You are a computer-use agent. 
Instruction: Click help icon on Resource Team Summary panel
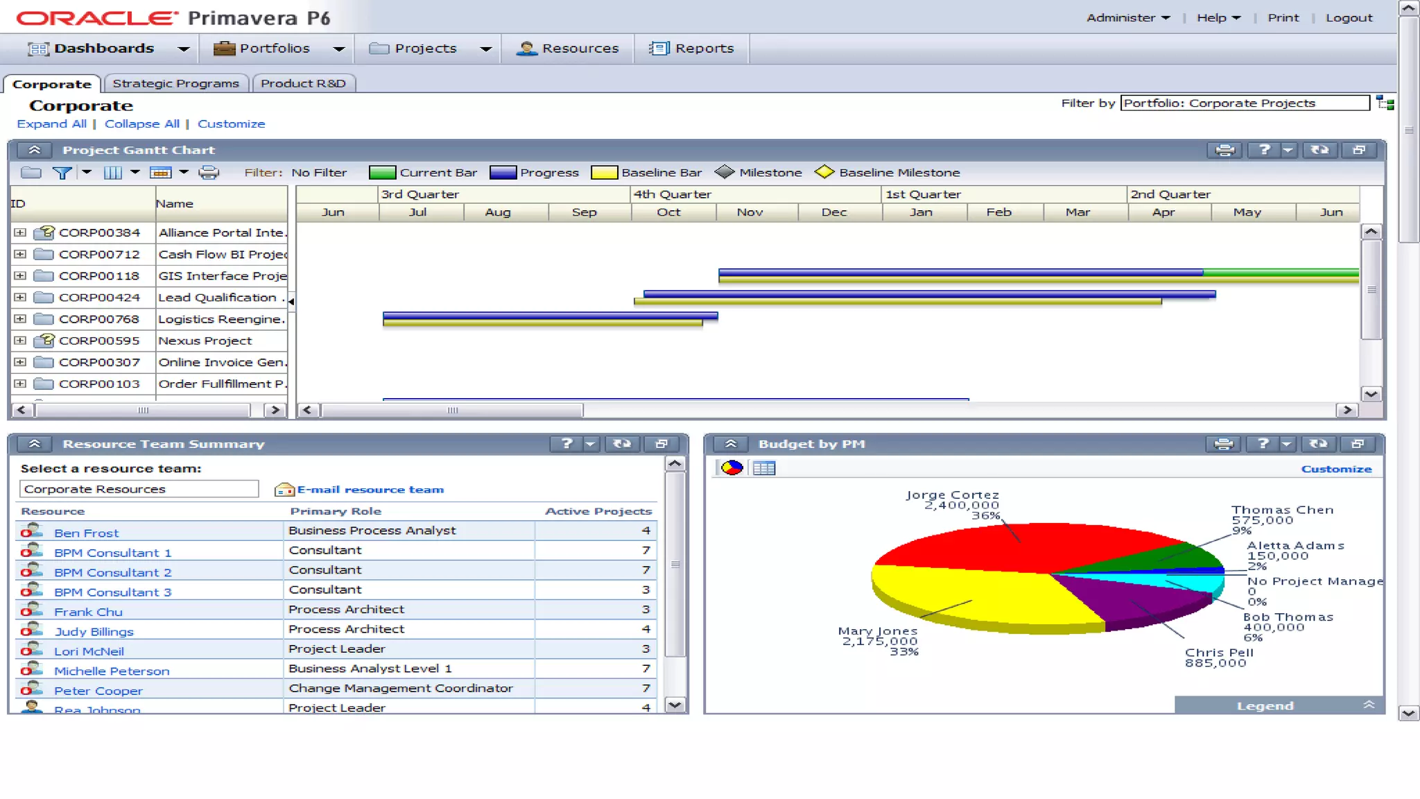point(566,444)
